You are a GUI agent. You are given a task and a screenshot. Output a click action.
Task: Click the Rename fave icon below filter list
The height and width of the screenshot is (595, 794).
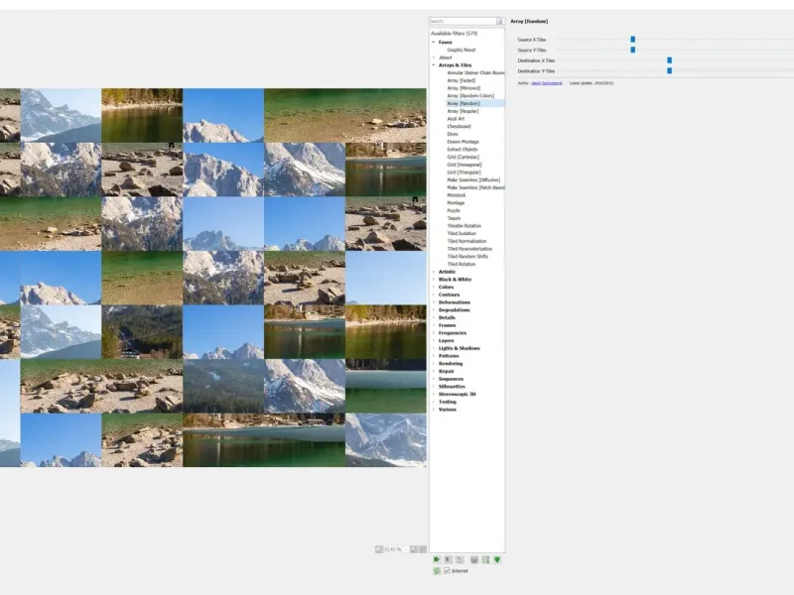[448, 559]
